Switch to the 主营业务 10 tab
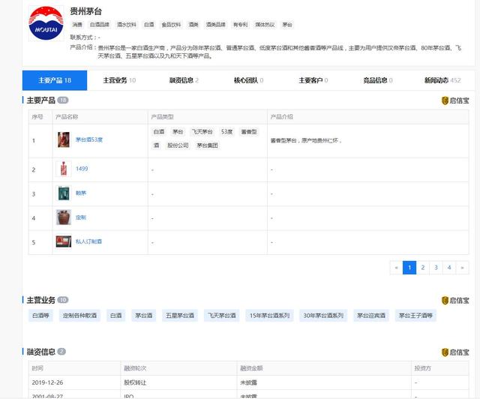480x399 pixels. tap(119, 80)
